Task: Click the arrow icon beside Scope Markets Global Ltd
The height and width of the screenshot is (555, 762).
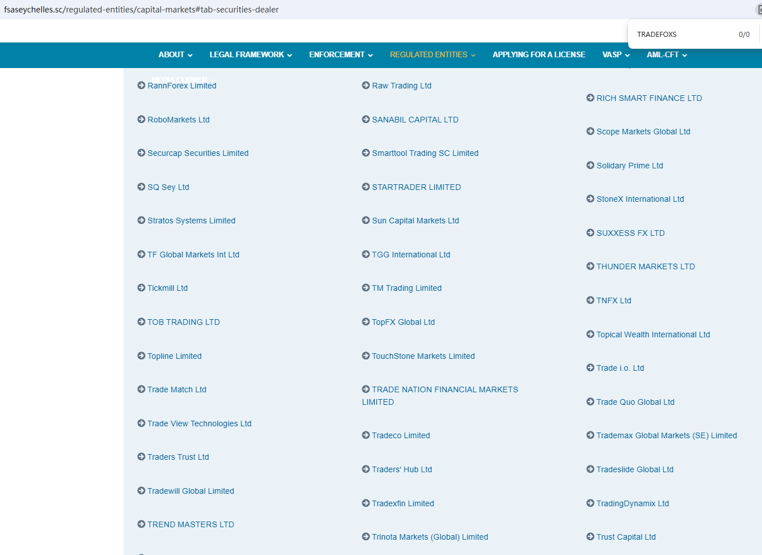Action: (590, 132)
